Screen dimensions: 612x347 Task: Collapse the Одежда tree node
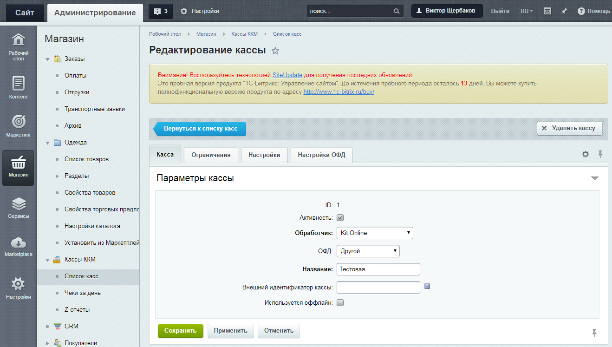pos(47,143)
